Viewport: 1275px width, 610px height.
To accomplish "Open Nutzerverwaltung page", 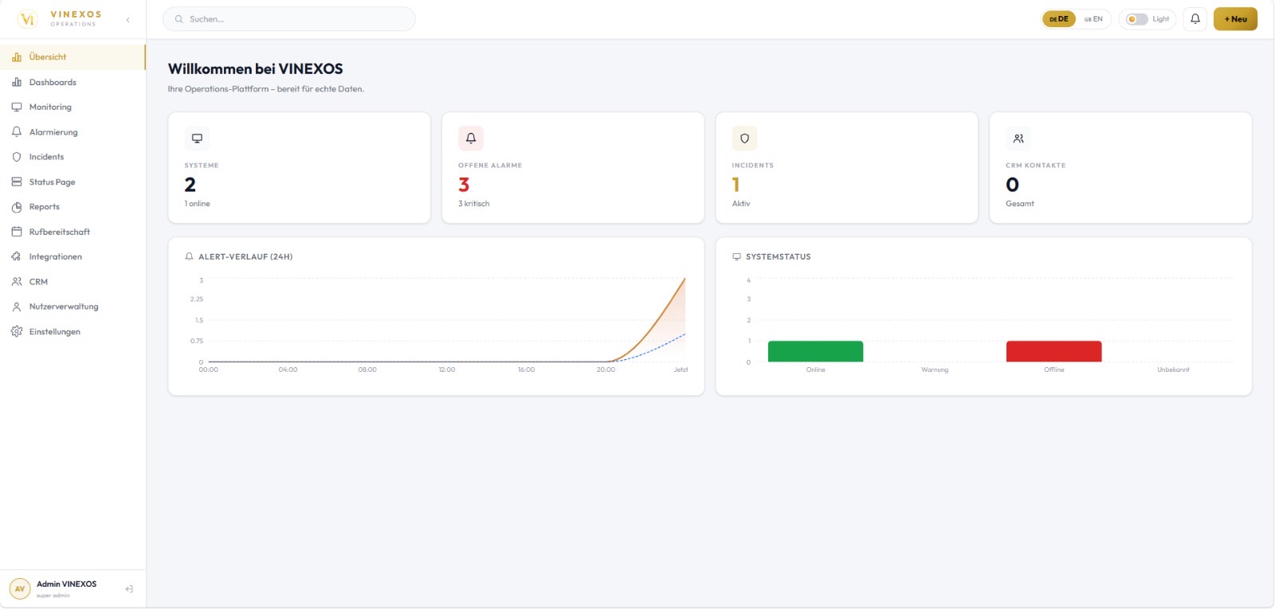I will (x=73, y=307).
